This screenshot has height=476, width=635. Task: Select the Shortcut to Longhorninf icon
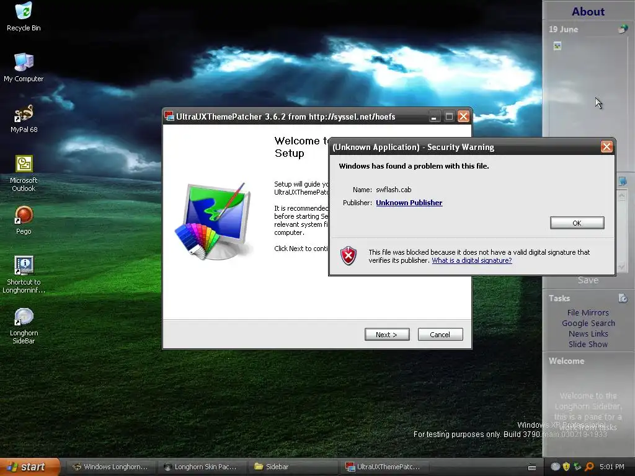[x=24, y=274]
